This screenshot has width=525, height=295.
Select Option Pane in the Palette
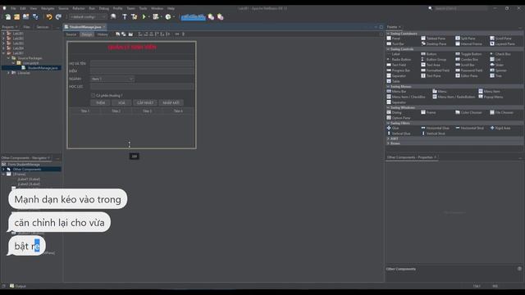pyautogui.click(x=399, y=118)
